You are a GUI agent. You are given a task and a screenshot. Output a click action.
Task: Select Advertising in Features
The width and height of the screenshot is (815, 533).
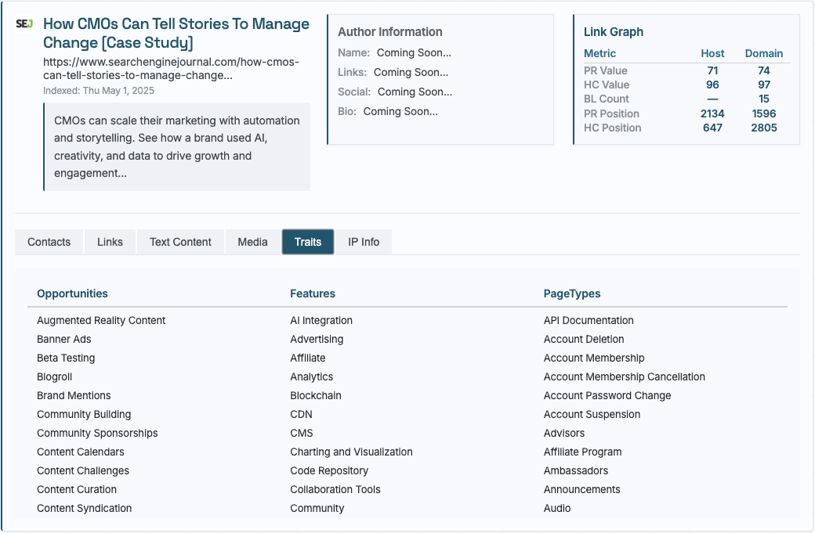point(317,340)
